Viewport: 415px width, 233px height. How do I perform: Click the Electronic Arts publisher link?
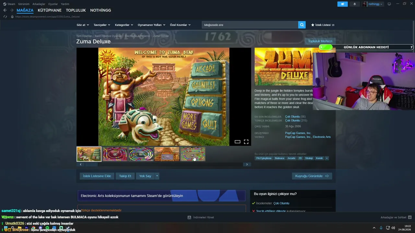coord(322,137)
